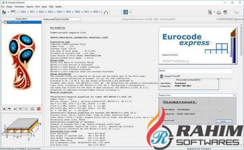Click the Copyright Runet link in About
The image size is (244, 150).
[172, 76]
